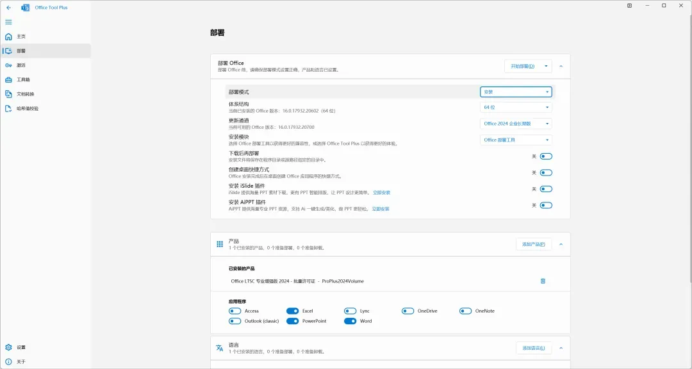Click the 应用程序 heading

click(x=237, y=302)
